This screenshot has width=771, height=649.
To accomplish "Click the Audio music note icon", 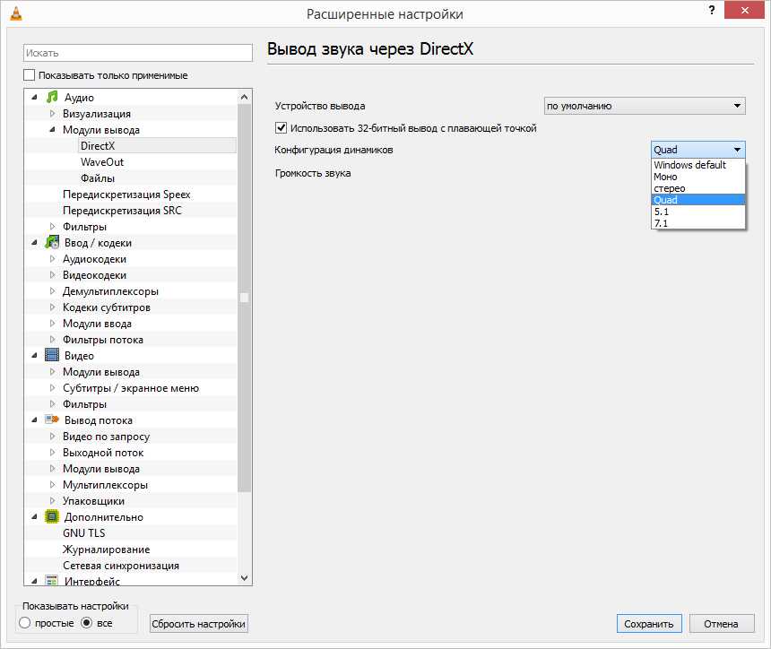I will [x=52, y=98].
